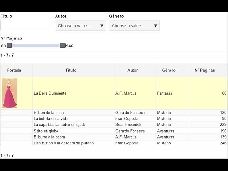The image size is (228, 171).
Task: Click the page count cell '229'
Action: 207,125
